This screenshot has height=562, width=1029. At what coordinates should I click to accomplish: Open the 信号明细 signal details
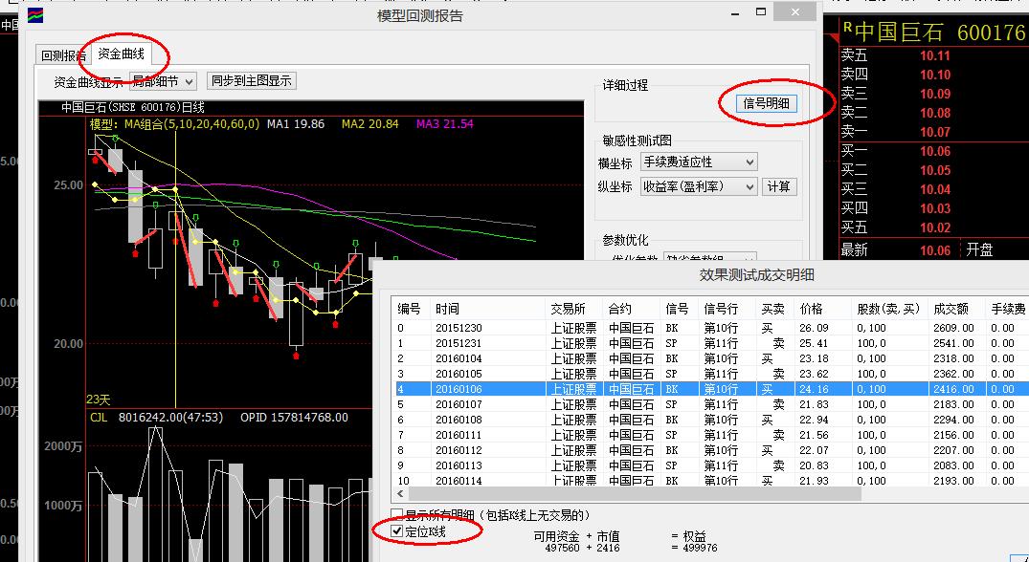coord(767,103)
